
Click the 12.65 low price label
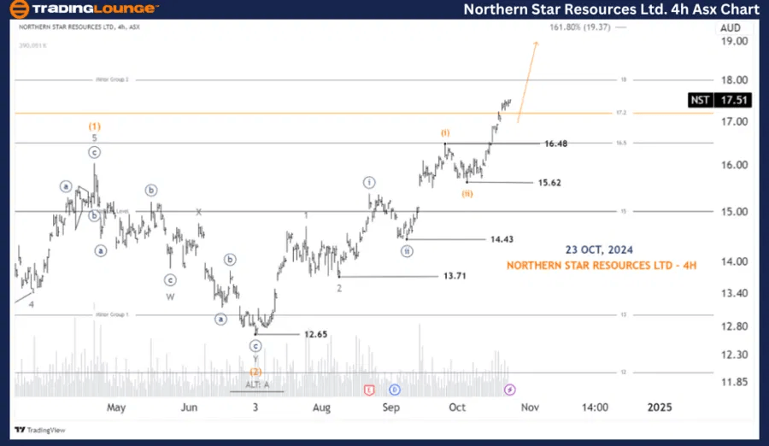317,334
